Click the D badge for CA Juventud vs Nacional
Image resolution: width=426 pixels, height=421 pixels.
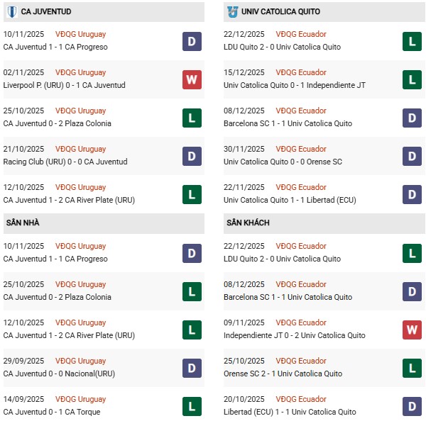pyautogui.click(x=192, y=368)
